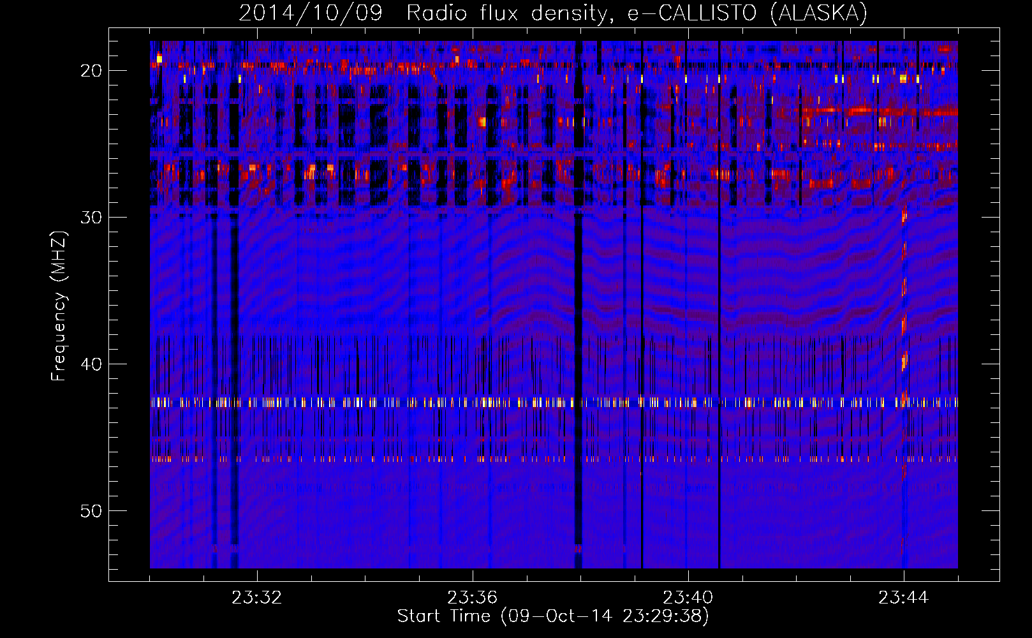
Task: Select the 30 MHz frequency axis label
Action: pos(91,218)
